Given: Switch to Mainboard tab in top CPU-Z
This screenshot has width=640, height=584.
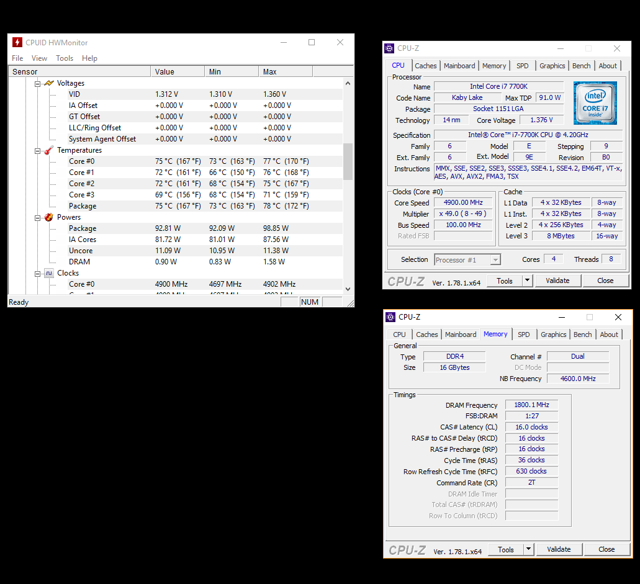Looking at the screenshot, I should pyautogui.click(x=459, y=66).
